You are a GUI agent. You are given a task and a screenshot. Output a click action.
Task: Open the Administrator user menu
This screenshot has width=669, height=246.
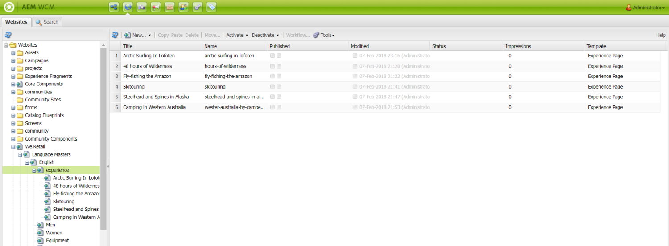645,8
